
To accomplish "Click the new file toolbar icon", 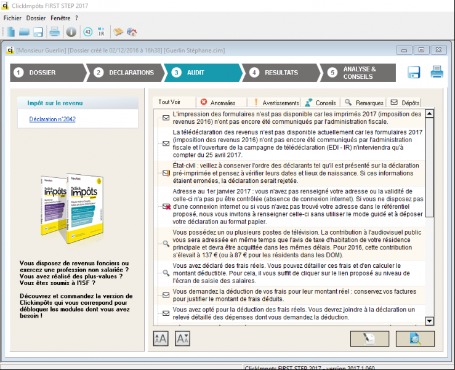I will tap(11, 32).
